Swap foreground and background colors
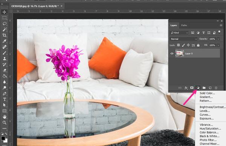Image resolution: width=226 pixels, height=146 pixels. coord(6,134)
